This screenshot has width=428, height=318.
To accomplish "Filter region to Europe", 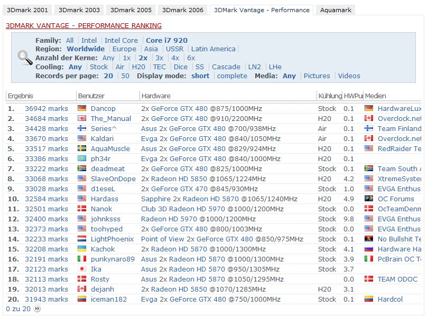I will (124, 49).
